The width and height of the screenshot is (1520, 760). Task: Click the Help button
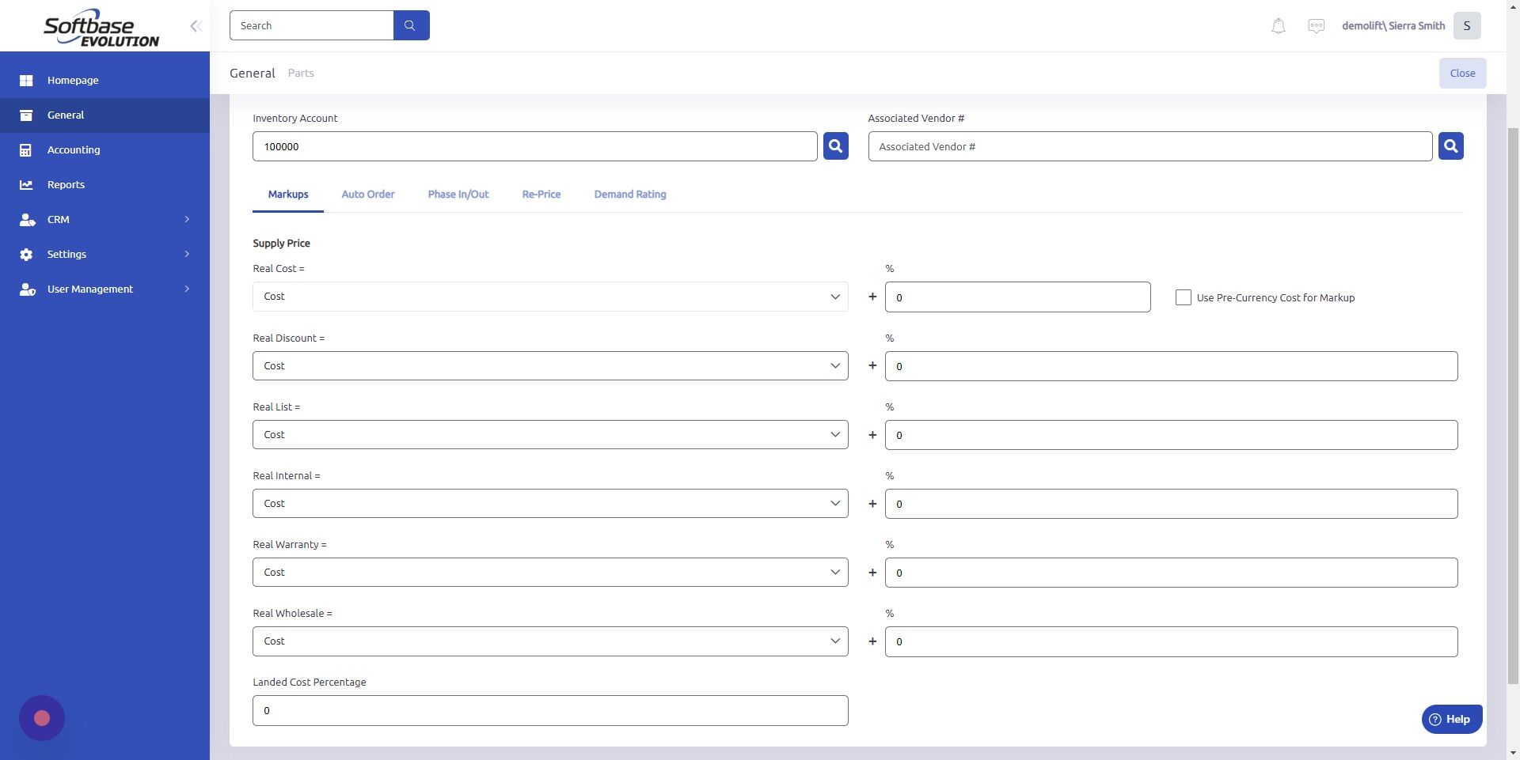(1452, 719)
